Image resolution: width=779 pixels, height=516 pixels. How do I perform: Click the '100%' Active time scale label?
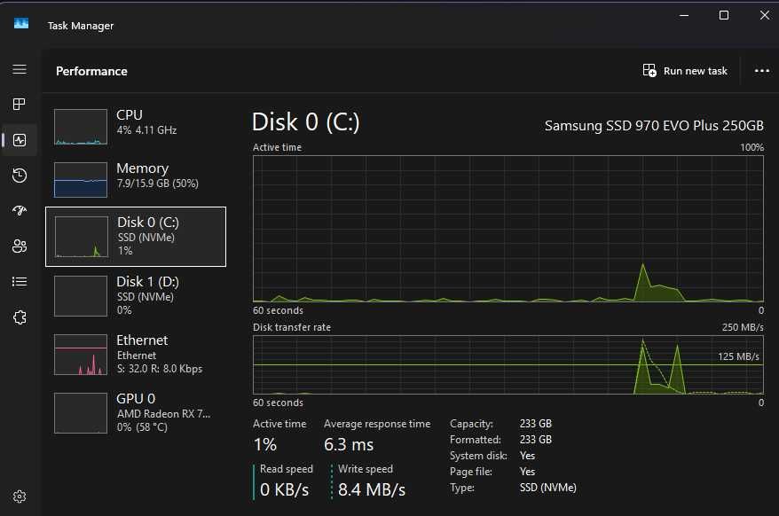point(752,147)
